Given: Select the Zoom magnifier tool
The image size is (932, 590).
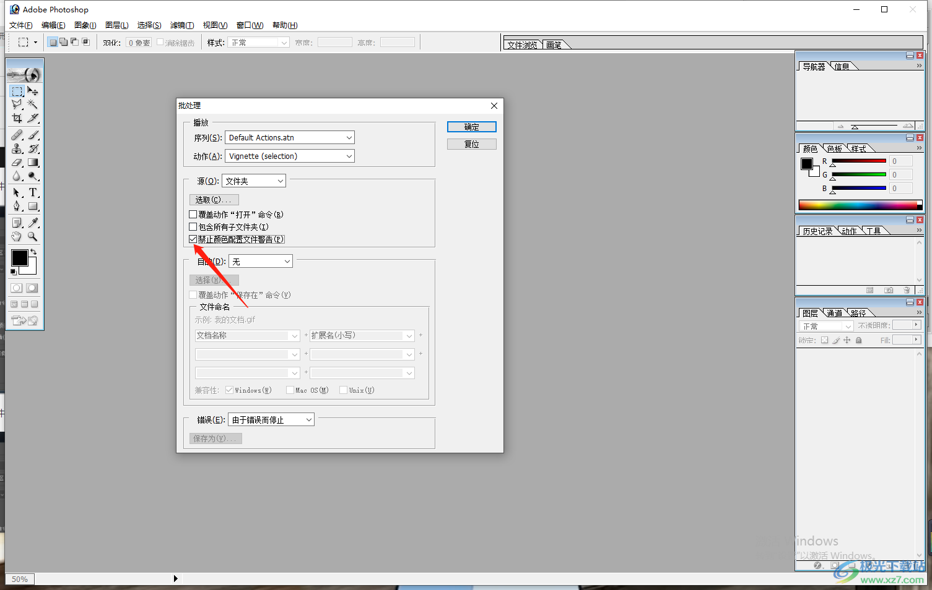Looking at the screenshot, I should click(x=33, y=236).
